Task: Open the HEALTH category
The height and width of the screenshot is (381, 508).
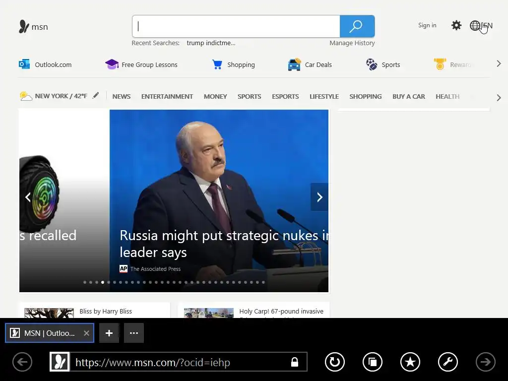Action: click(x=447, y=97)
